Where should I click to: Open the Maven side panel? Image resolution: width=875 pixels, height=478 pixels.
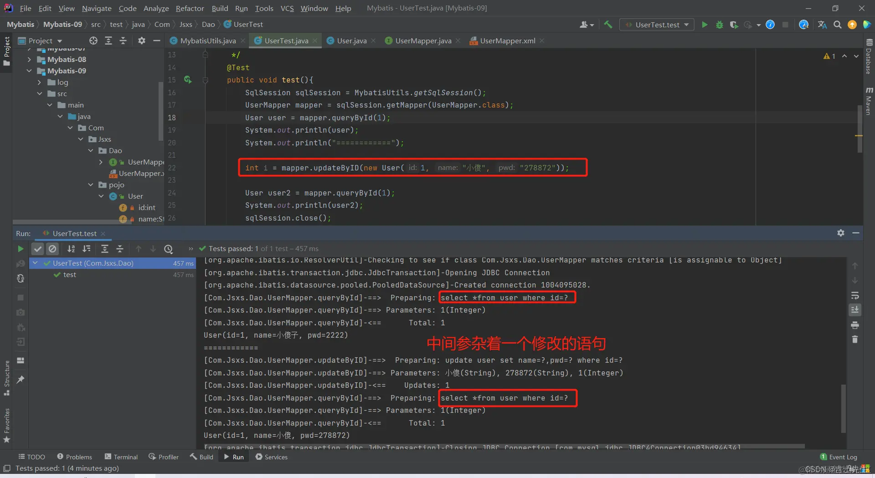(869, 101)
